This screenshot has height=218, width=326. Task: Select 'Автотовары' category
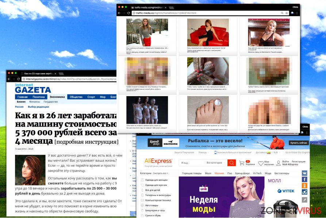pos(152,205)
